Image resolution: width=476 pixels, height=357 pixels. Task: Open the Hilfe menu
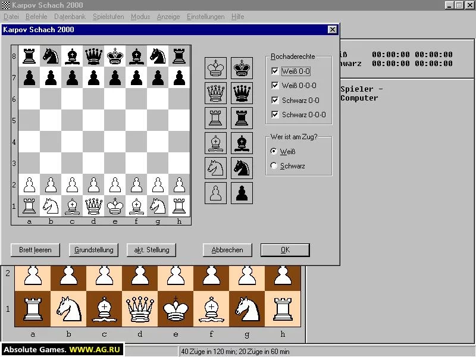coord(237,17)
